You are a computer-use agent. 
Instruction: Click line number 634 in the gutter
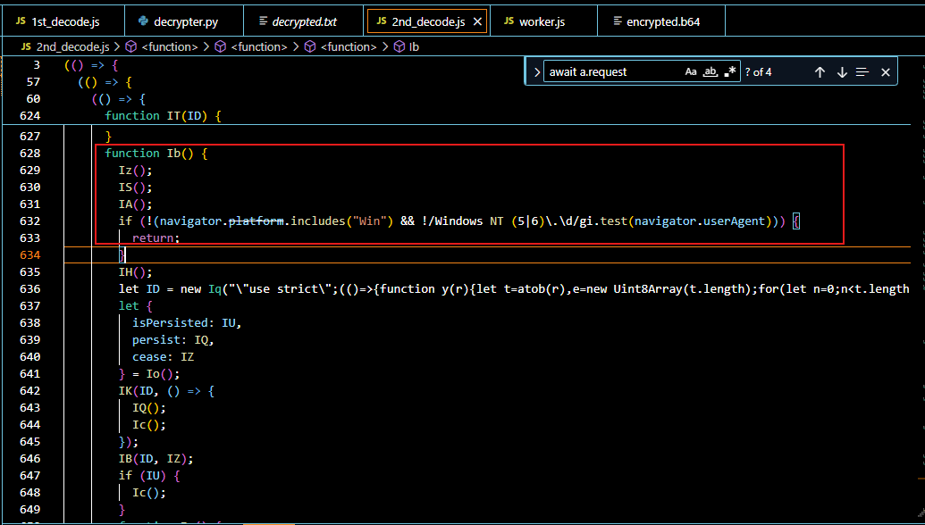(x=29, y=255)
